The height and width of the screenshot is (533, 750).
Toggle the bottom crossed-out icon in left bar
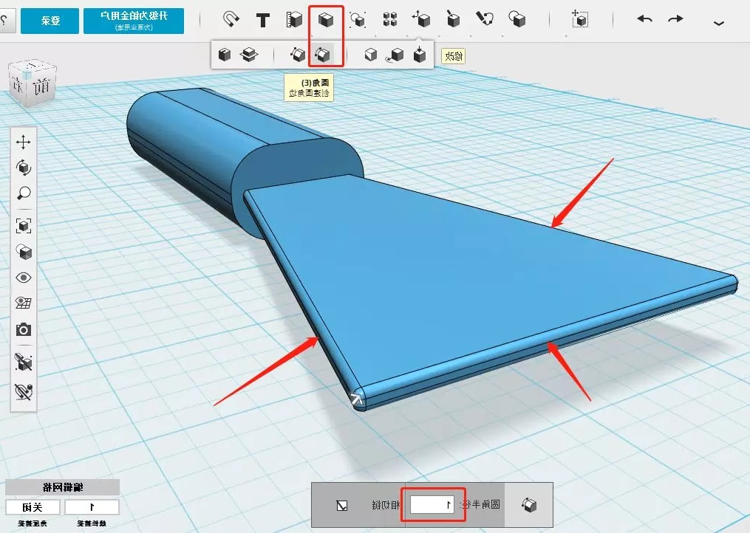pyautogui.click(x=24, y=391)
